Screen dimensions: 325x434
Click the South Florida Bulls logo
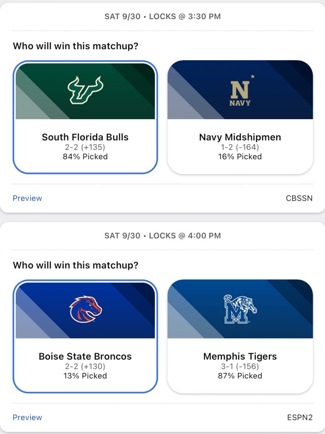pos(85,90)
